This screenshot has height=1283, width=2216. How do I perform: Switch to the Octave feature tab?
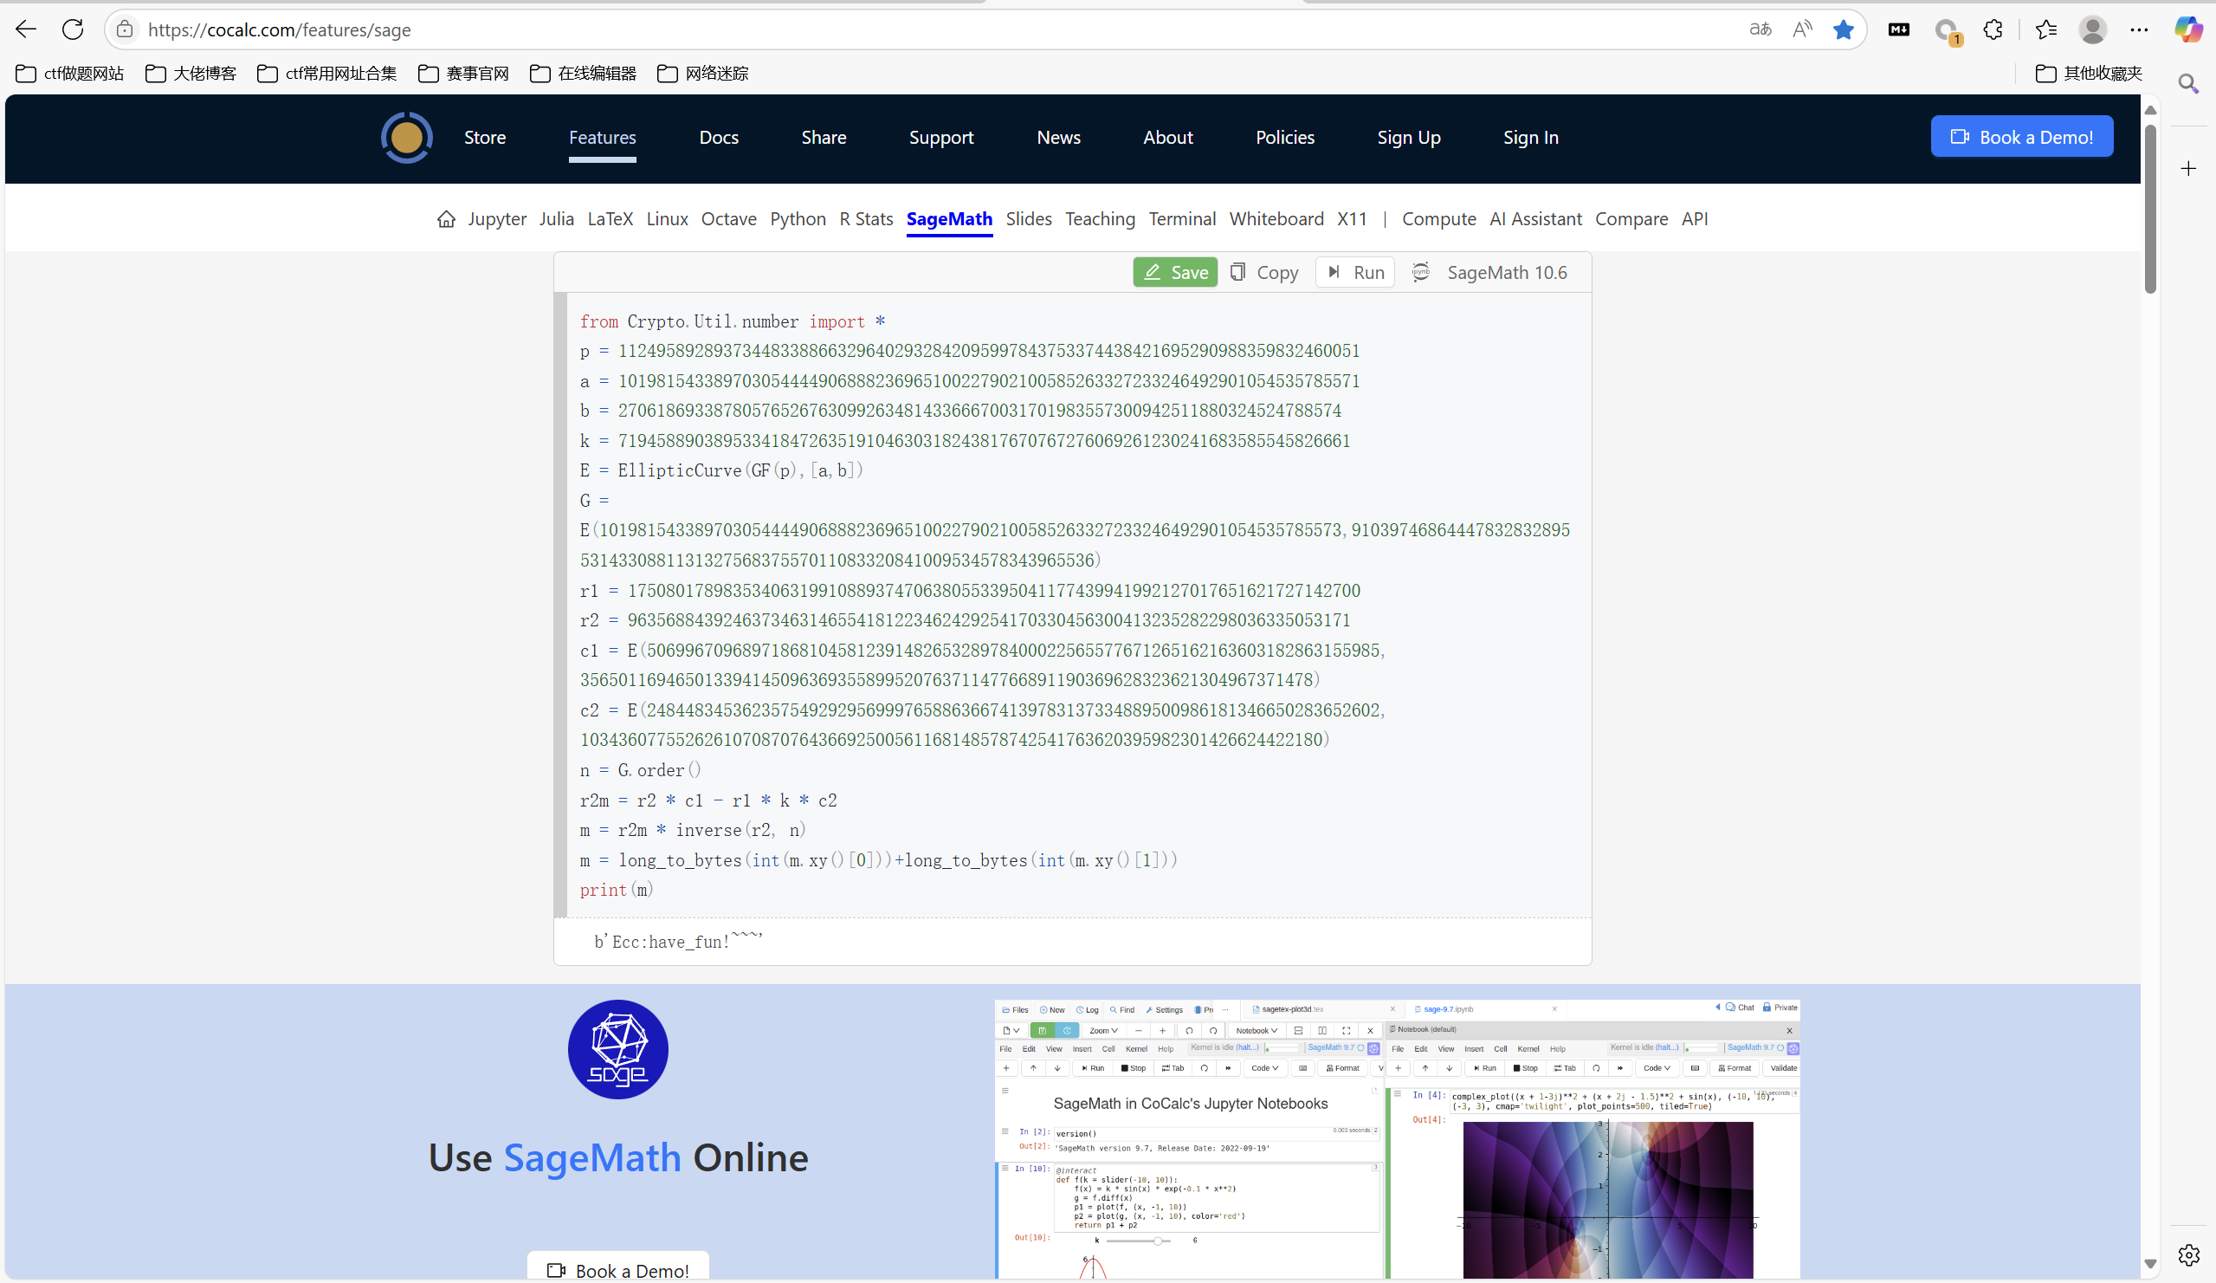tap(729, 219)
